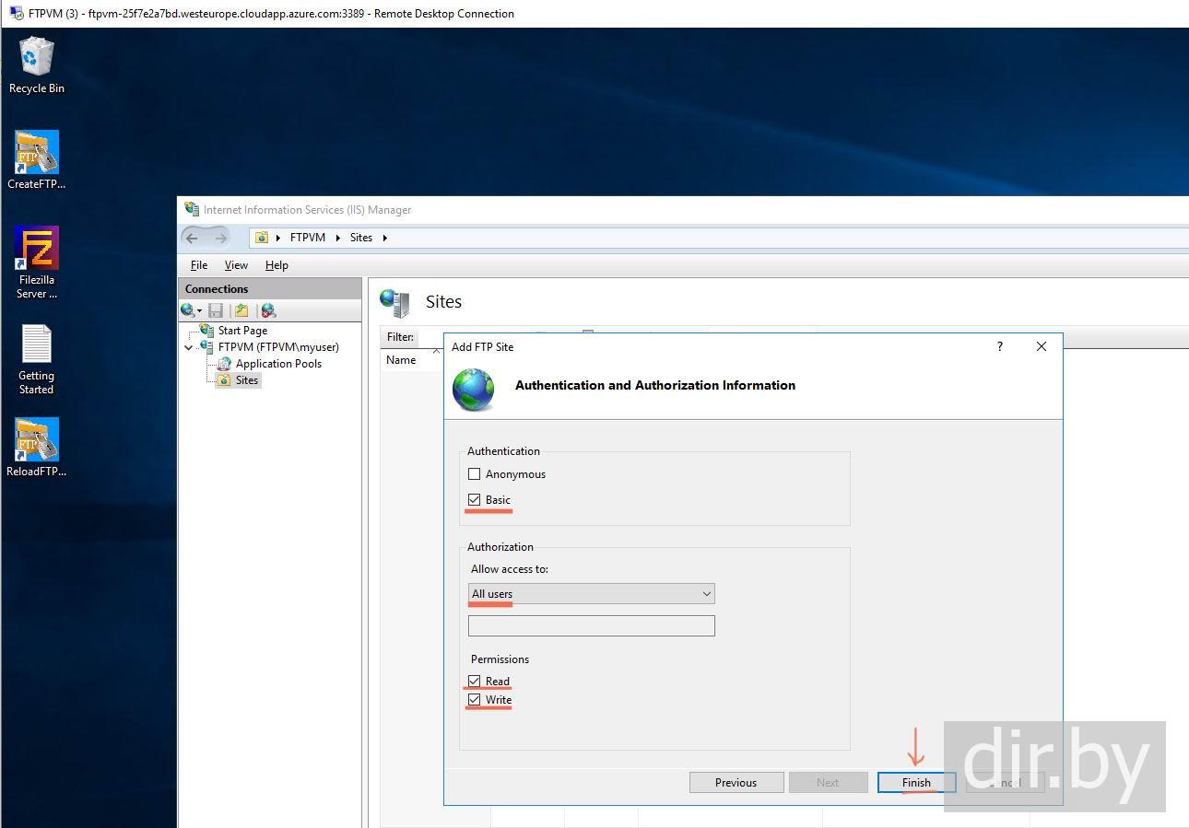Open the Create New Connection dropdown arrow
1189x828 pixels.
(x=199, y=311)
